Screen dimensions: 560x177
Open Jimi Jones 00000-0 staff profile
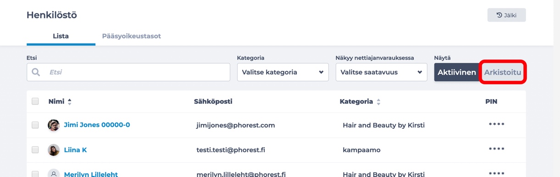tap(97, 125)
